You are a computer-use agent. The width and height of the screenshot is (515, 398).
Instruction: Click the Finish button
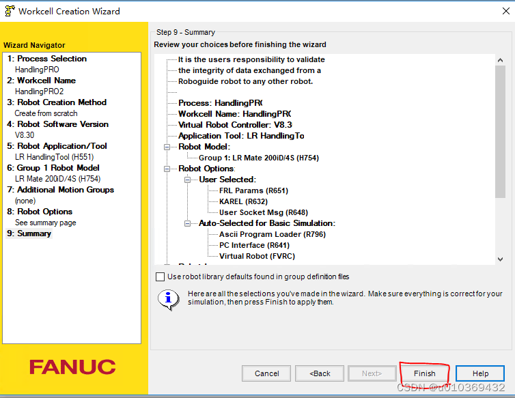(424, 373)
